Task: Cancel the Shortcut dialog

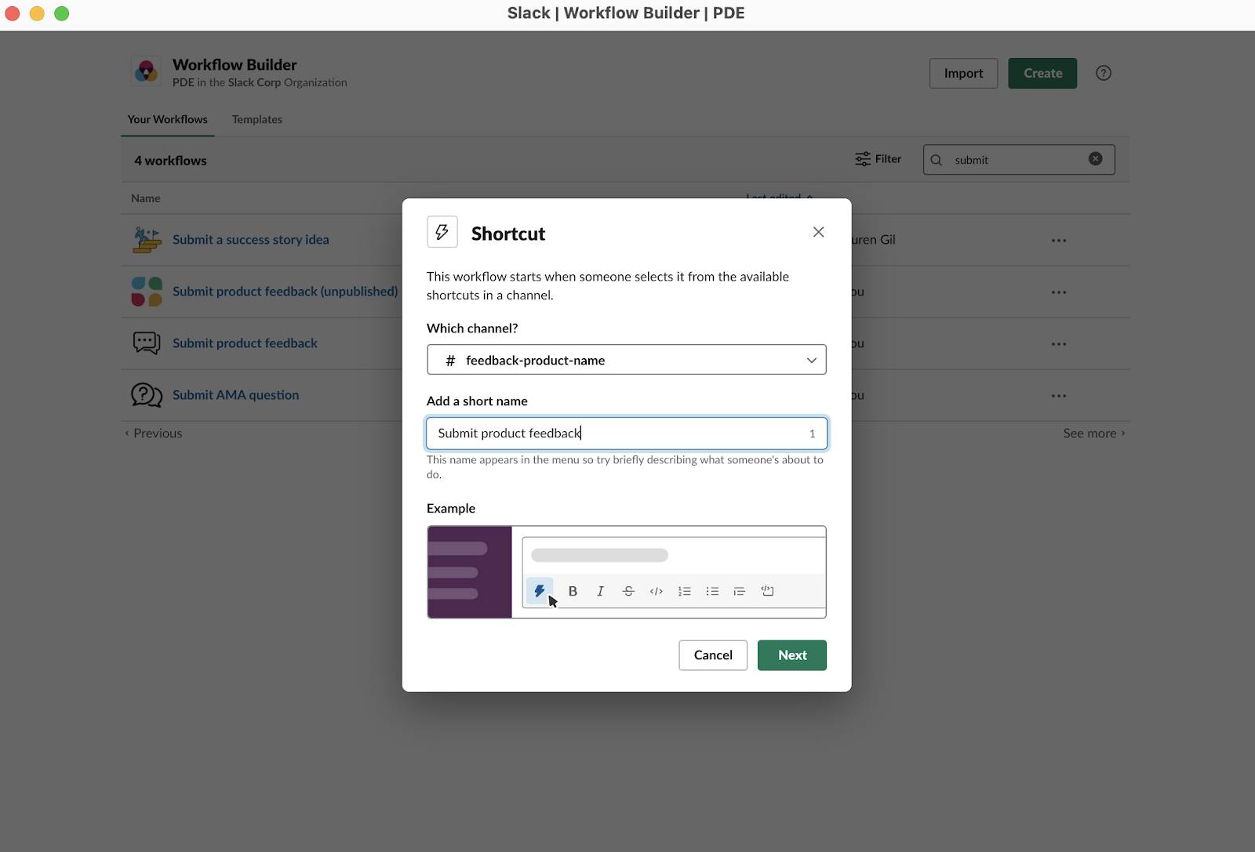Action: point(713,655)
